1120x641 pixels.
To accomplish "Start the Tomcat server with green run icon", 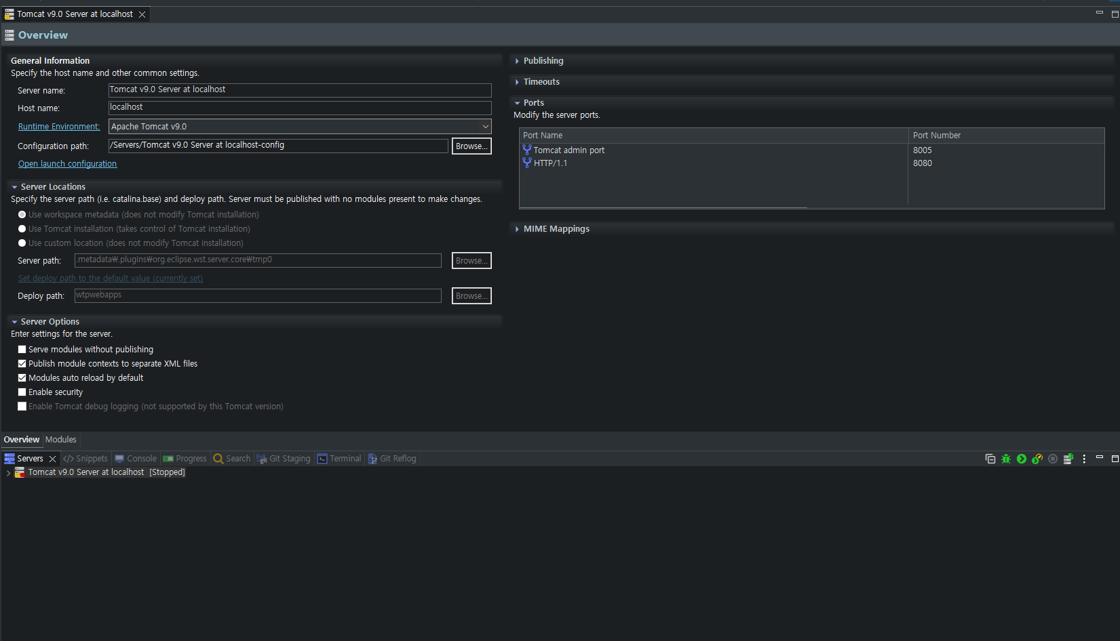I will 1022,459.
